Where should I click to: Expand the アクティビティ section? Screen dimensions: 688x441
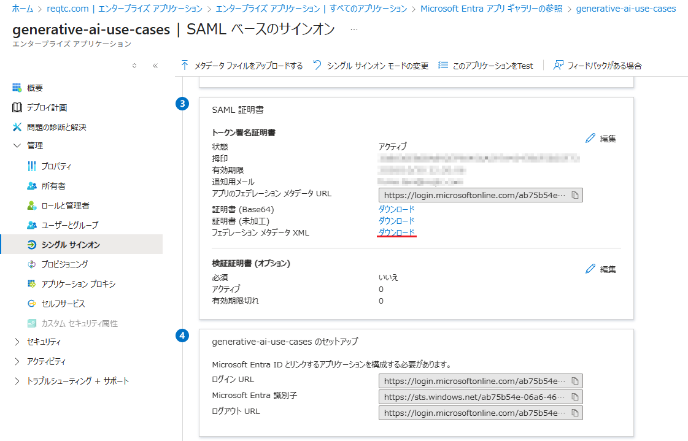(x=17, y=361)
